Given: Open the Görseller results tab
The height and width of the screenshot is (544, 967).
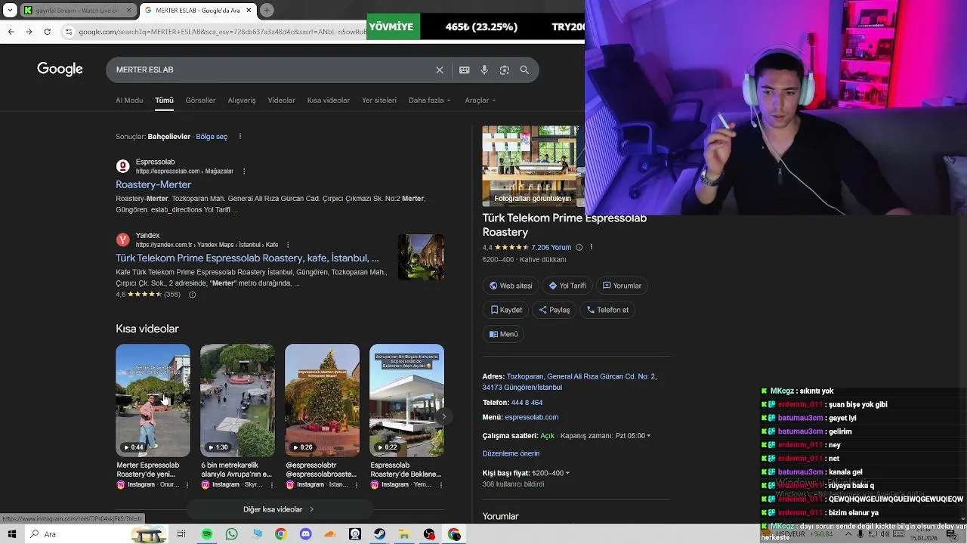Looking at the screenshot, I should pos(200,100).
